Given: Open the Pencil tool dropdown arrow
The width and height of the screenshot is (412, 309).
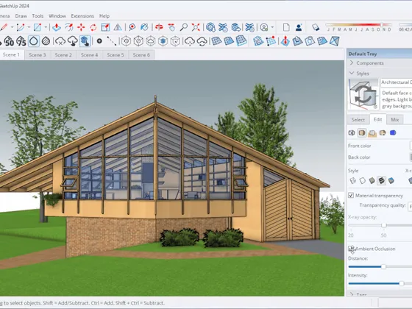Looking at the screenshot, I should coord(12,27).
